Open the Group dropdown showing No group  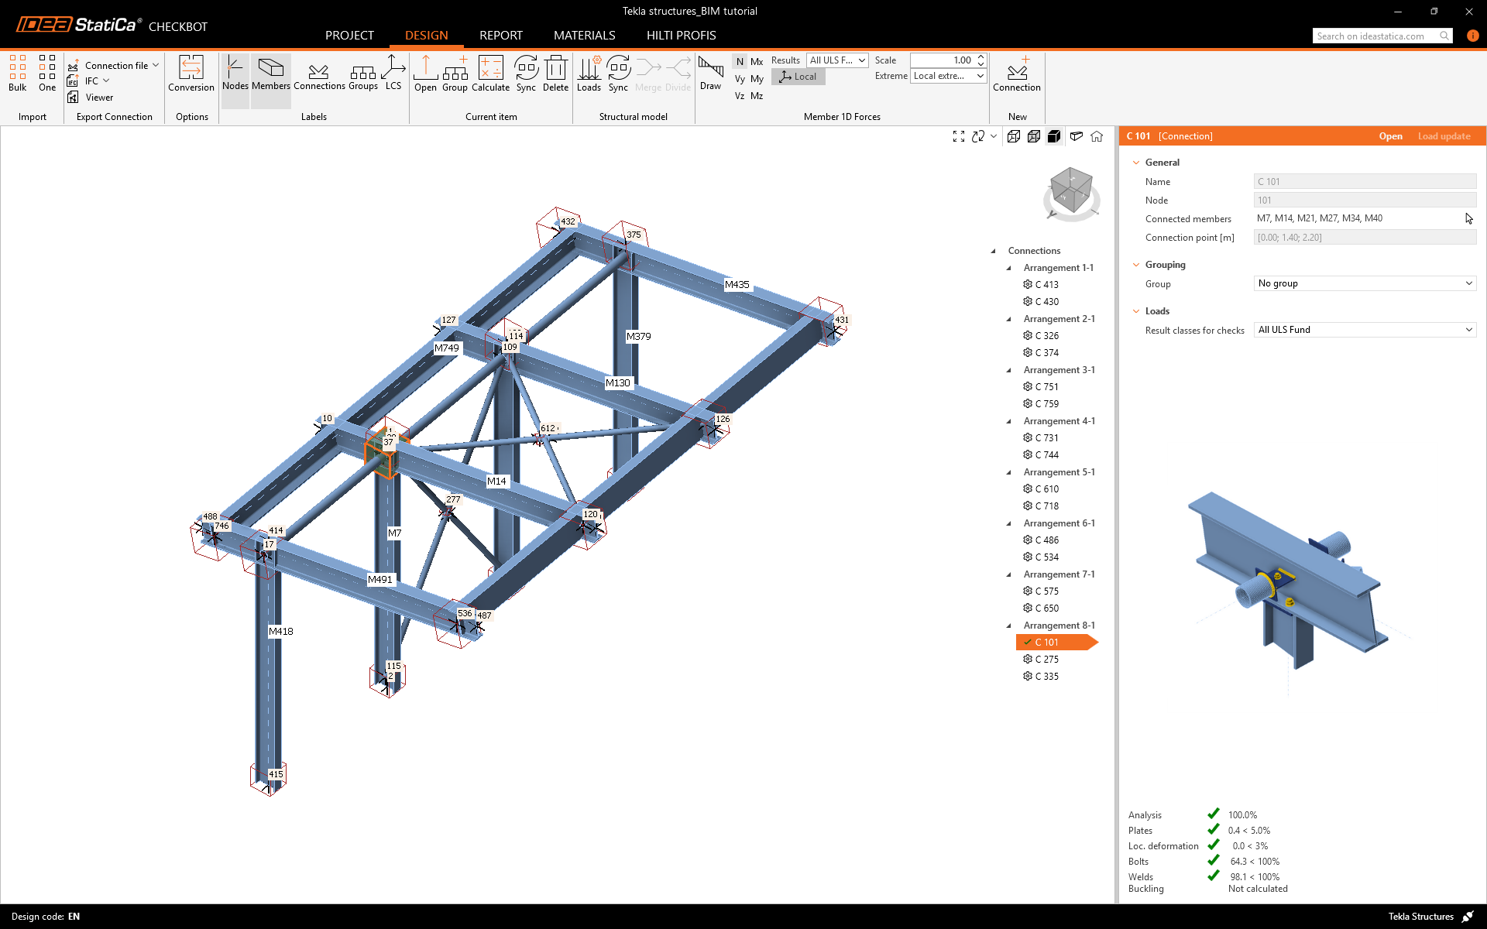(1364, 283)
